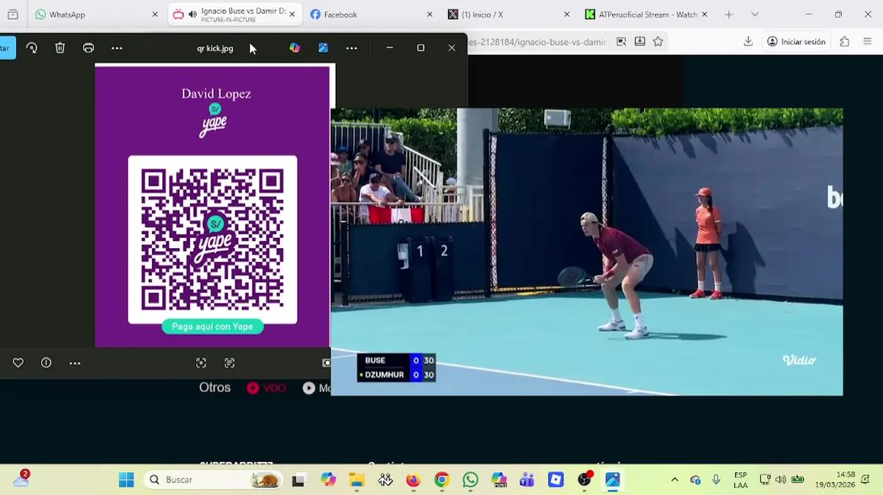Click the taskbar Buscar search box
Screen dimensions: 883x495
click(212, 480)
